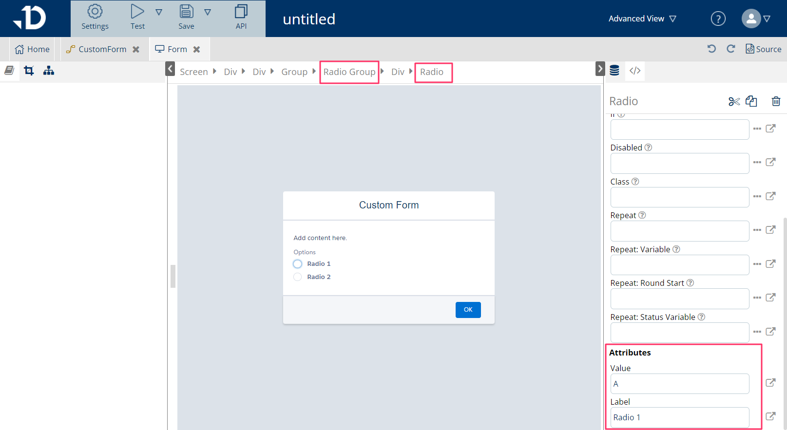Click into the Label input field
The image size is (787, 430).
pos(679,417)
